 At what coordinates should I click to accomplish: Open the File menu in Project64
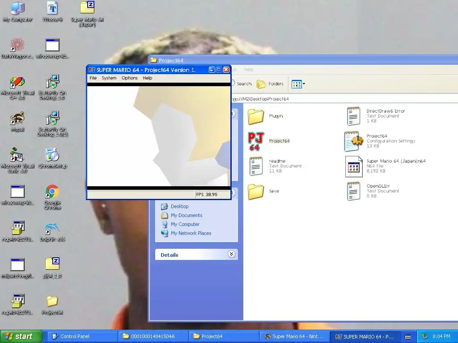tap(93, 78)
